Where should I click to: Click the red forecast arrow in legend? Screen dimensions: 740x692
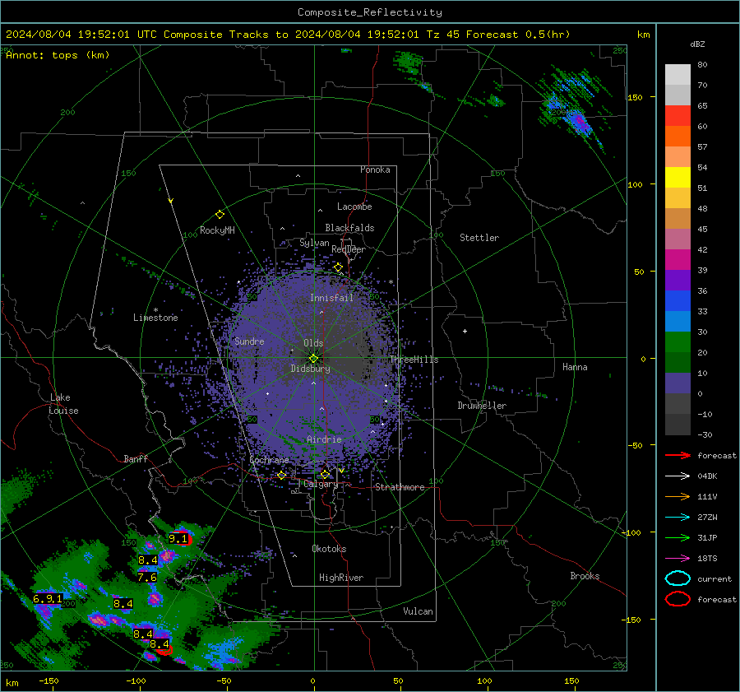point(678,455)
